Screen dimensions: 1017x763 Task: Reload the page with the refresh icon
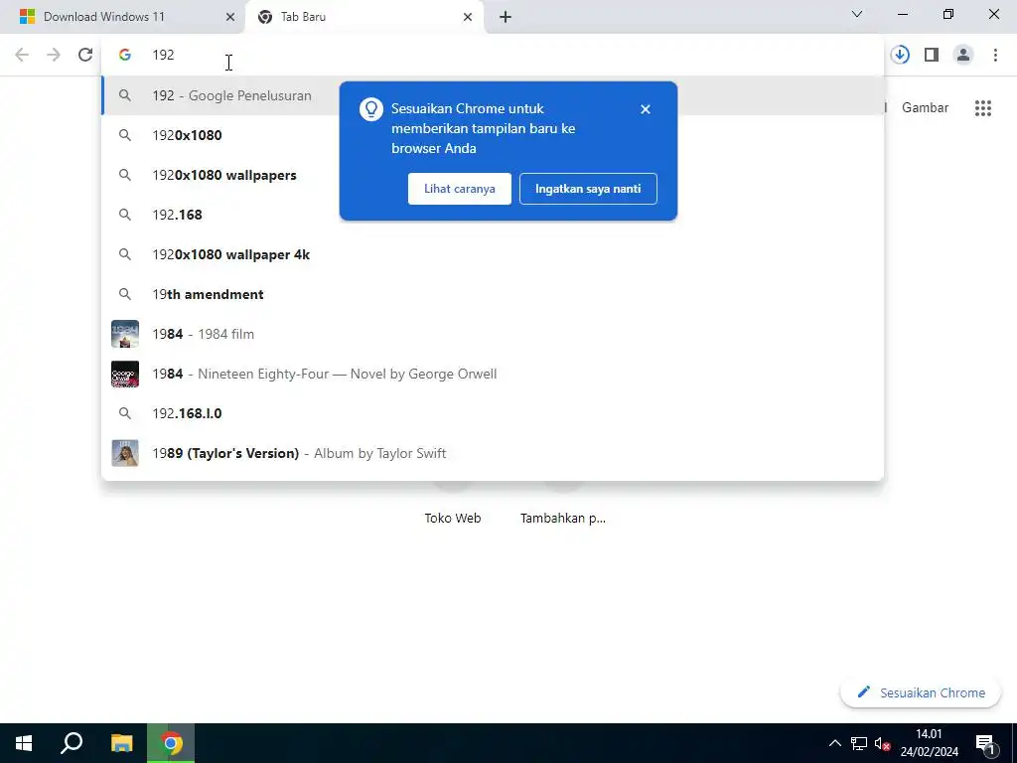85,55
